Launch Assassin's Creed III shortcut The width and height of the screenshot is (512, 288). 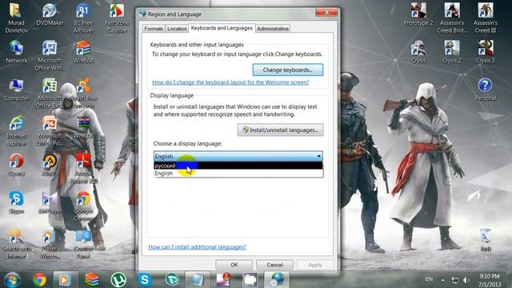pos(486,18)
